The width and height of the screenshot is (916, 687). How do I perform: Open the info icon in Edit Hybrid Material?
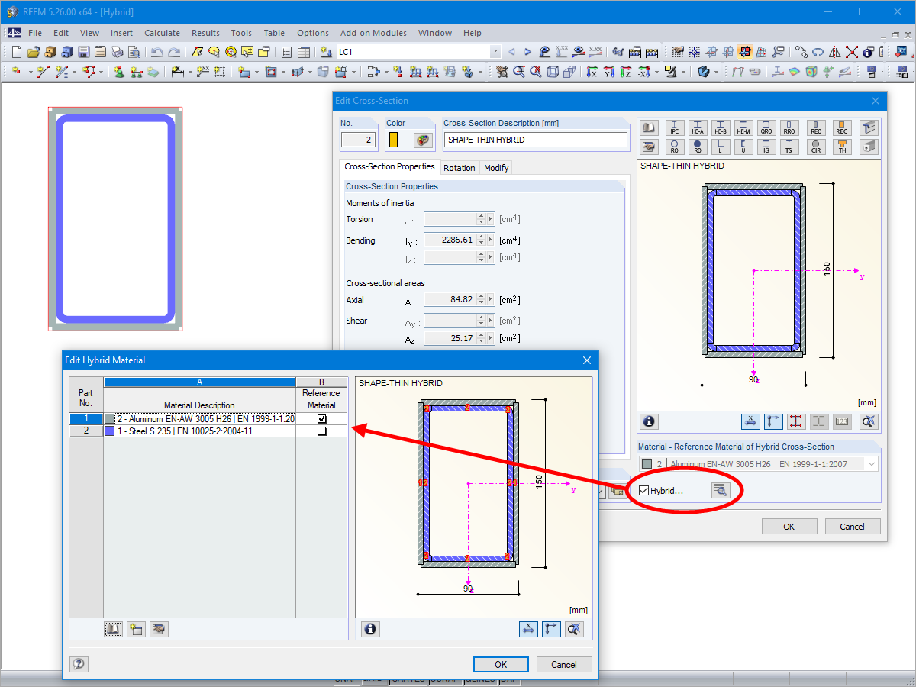coord(370,629)
